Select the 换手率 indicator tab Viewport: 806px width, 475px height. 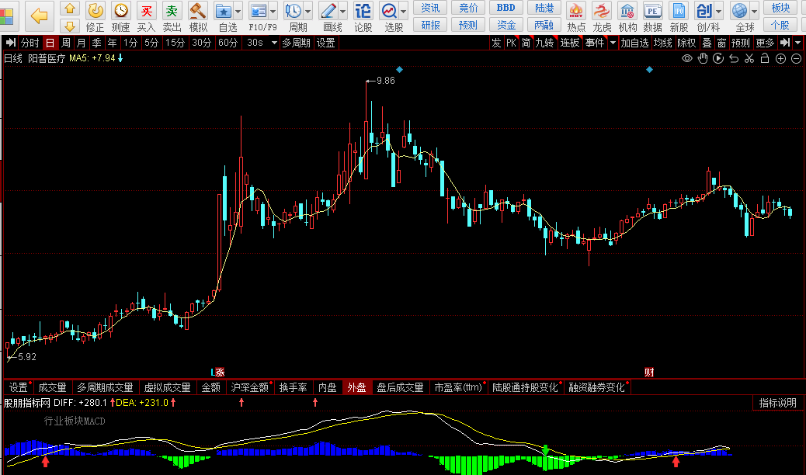[293, 387]
